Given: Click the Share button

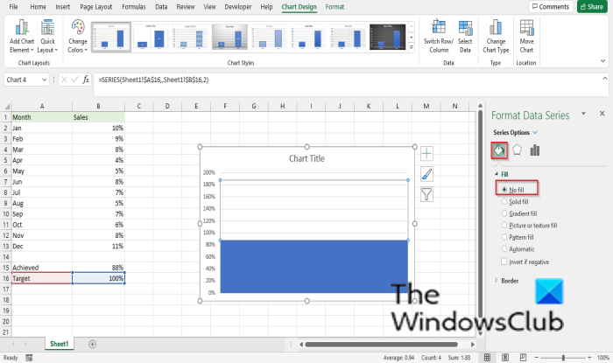Looking at the screenshot, I should [x=592, y=7].
